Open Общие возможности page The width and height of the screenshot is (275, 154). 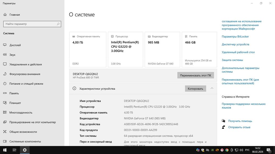[x=23, y=132]
